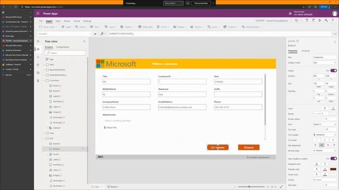Click Attach file link in form
This screenshot has width=339, height=190.
click(x=110, y=128)
